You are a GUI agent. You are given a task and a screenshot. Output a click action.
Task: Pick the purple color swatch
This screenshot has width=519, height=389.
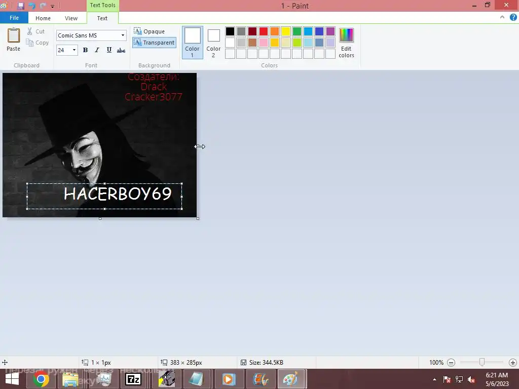click(330, 31)
